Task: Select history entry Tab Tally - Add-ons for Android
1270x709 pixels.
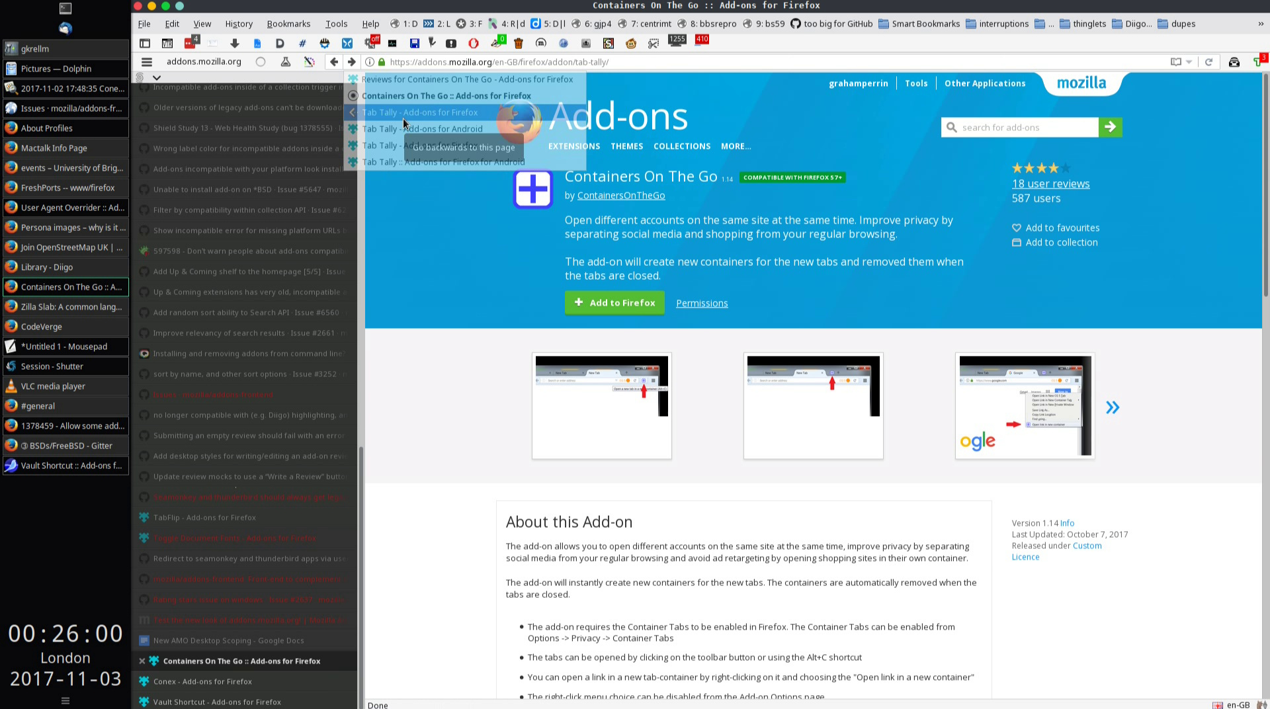Action: pos(466,129)
